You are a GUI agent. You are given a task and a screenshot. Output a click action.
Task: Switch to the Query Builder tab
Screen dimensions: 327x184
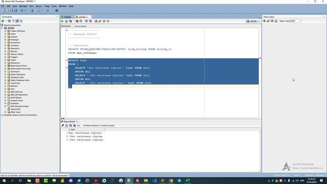pyautogui.click(x=81, y=26)
